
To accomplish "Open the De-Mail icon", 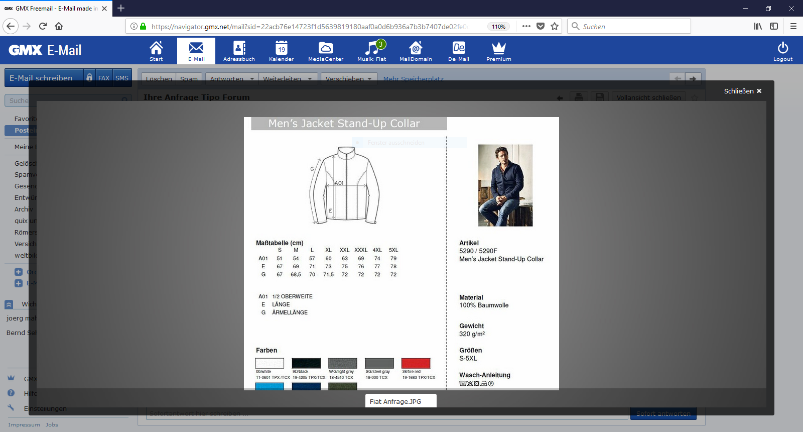I will point(459,51).
